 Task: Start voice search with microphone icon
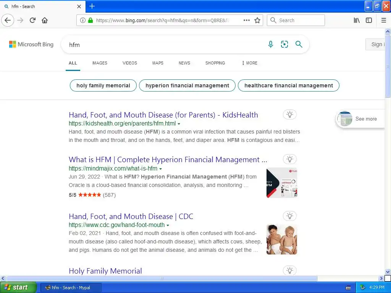[271, 44]
